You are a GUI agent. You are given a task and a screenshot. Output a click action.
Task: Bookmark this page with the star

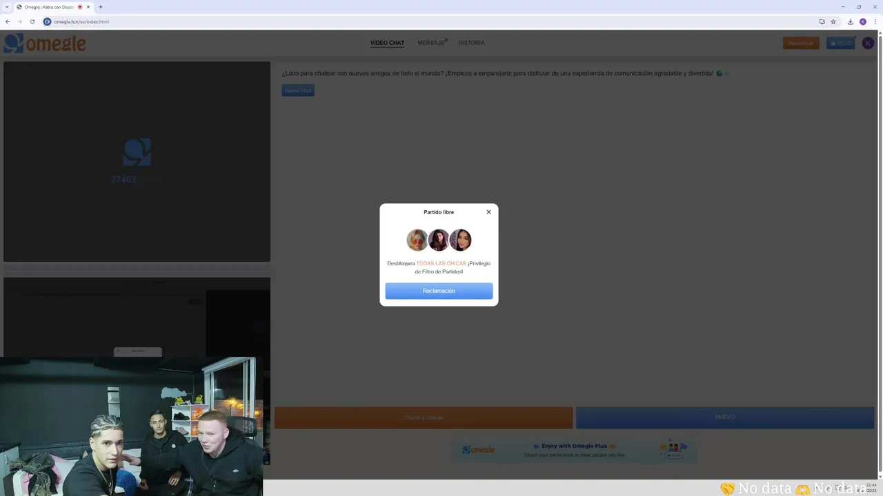833,21
